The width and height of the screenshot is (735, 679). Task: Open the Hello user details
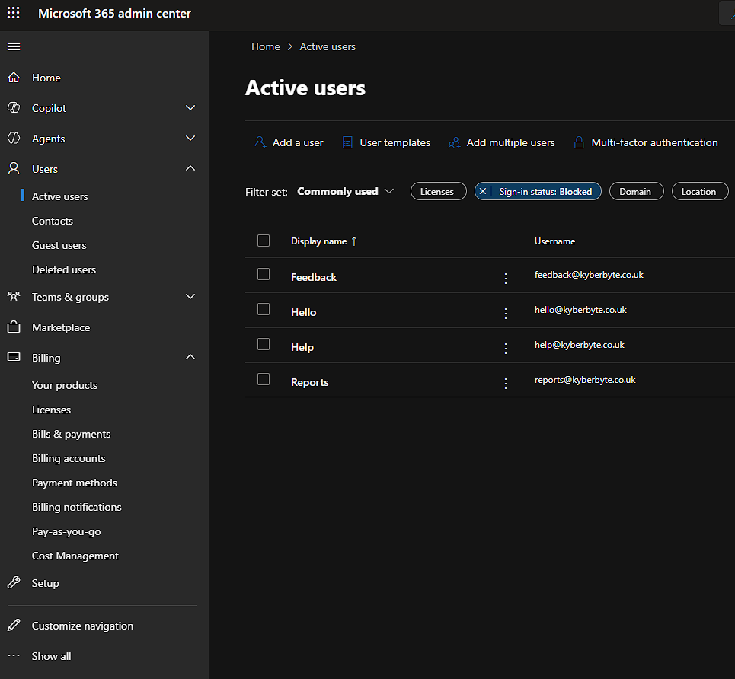(303, 312)
